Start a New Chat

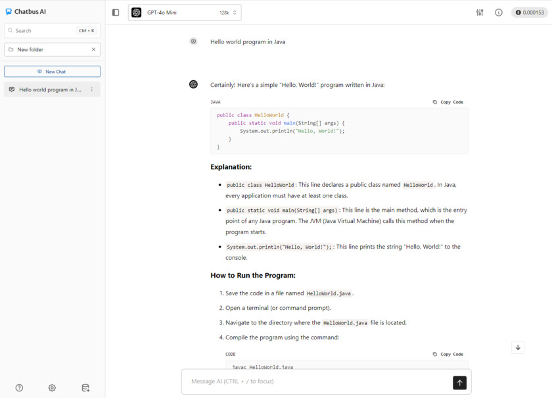pos(52,72)
